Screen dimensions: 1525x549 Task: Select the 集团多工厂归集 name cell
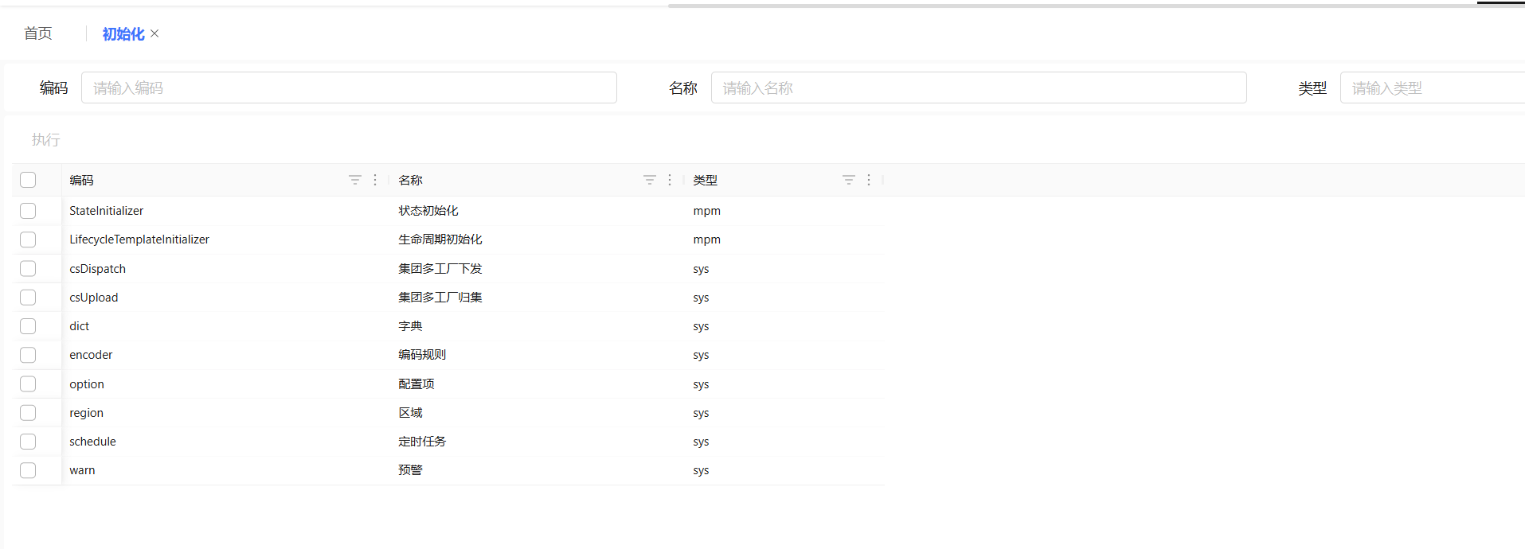tap(440, 298)
